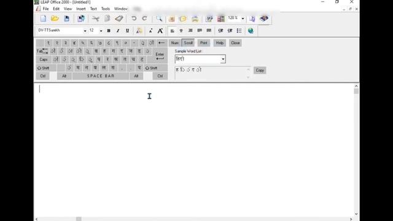393x221 pixels.
Task: Create a new document with the toolbar icon
Action: coord(43,18)
